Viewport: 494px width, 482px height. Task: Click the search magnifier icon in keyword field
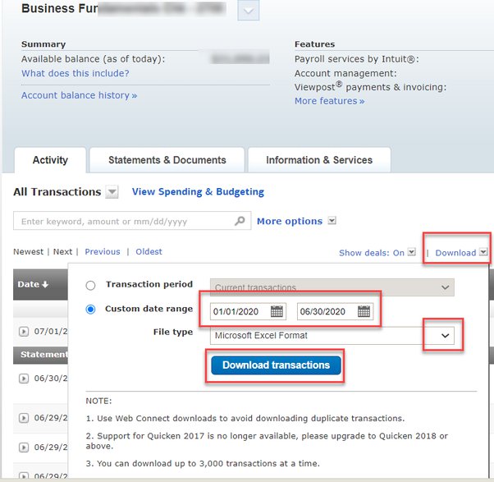(240, 221)
